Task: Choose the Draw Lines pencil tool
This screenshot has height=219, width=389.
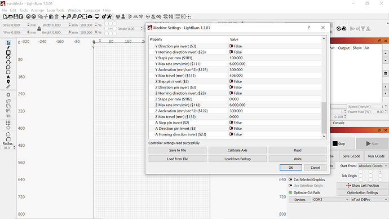Action: click(8, 47)
